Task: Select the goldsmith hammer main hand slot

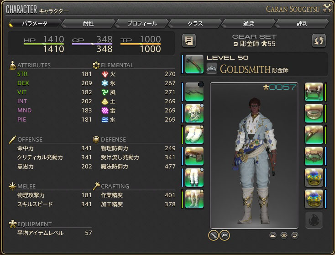Action: [x=194, y=64]
